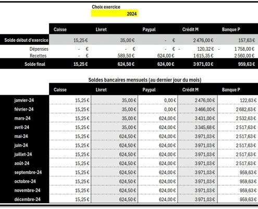Image resolution: width=258 pixels, height=209 pixels.
Task: Select Livret opening balance 35,00 € cell
Action: tap(127, 40)
